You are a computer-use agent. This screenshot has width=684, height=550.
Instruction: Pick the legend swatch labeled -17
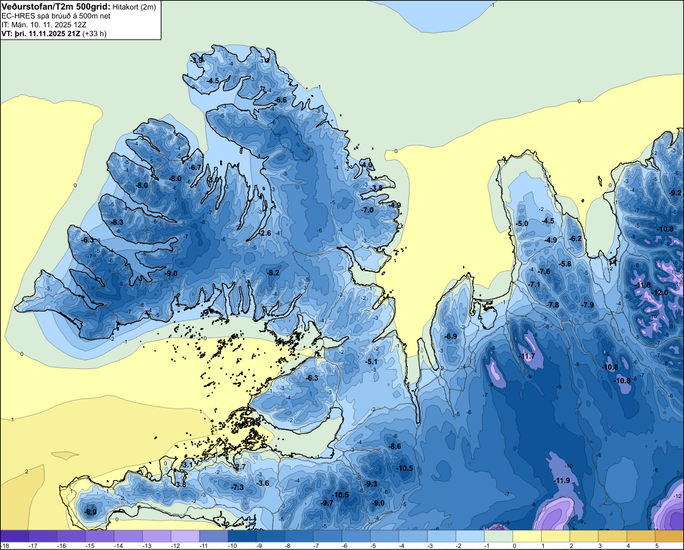pos(42,536)
